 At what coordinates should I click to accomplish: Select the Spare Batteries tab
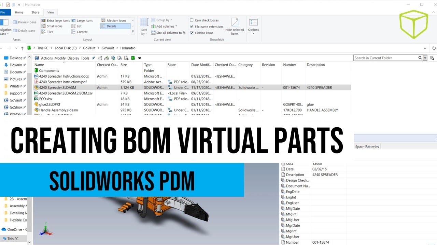point(367,147)
